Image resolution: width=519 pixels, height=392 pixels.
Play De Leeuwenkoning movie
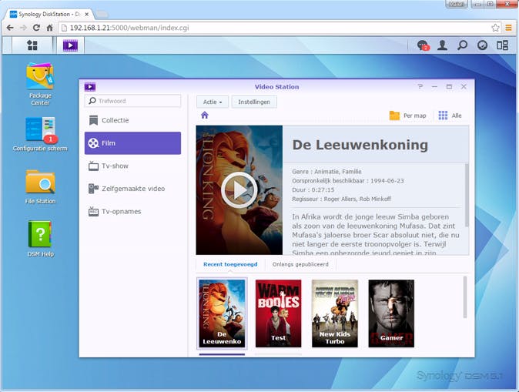[x=239, y=189]
